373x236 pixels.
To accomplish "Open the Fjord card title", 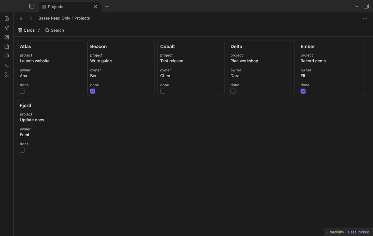I will pos(25,106).
